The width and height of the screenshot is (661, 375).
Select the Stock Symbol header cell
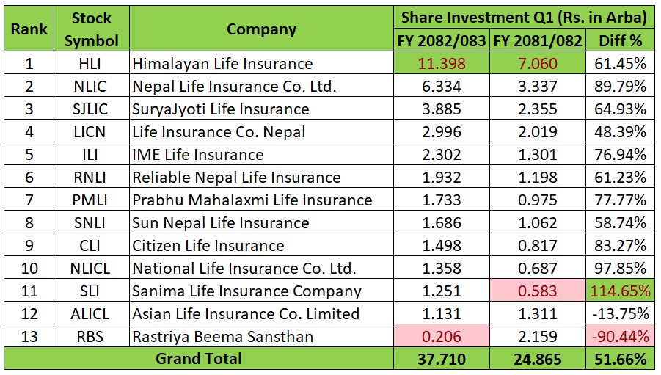(91, 29)
